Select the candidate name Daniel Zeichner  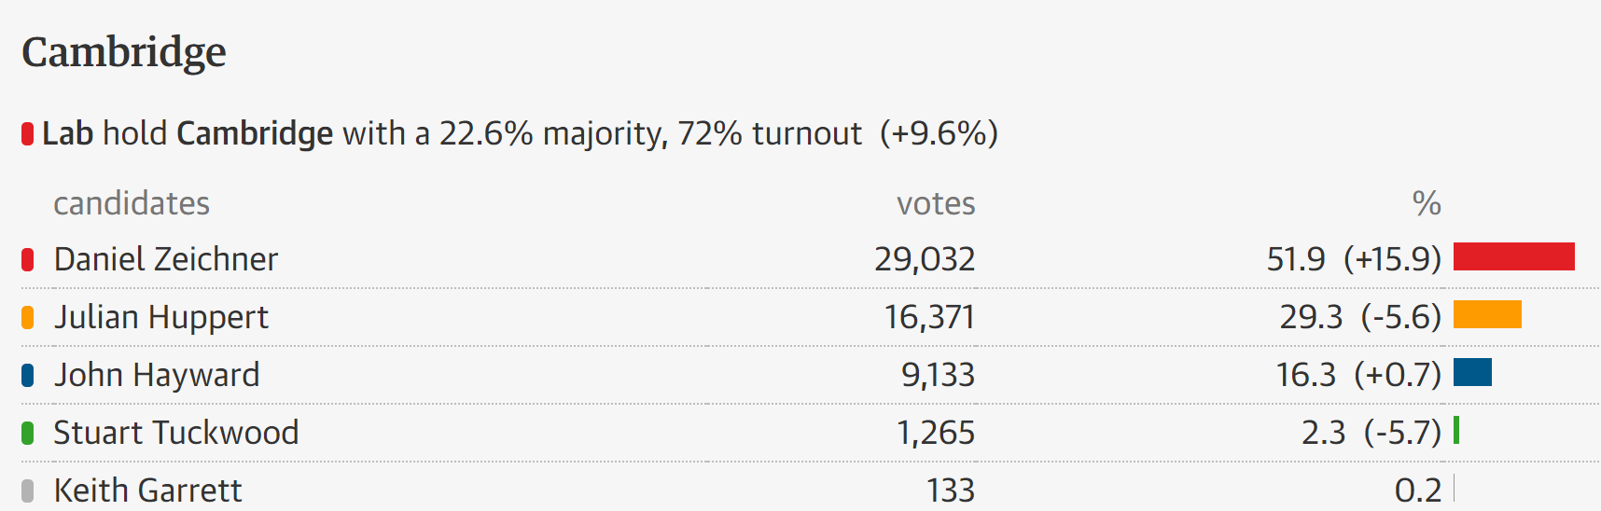tap(166, 259)
